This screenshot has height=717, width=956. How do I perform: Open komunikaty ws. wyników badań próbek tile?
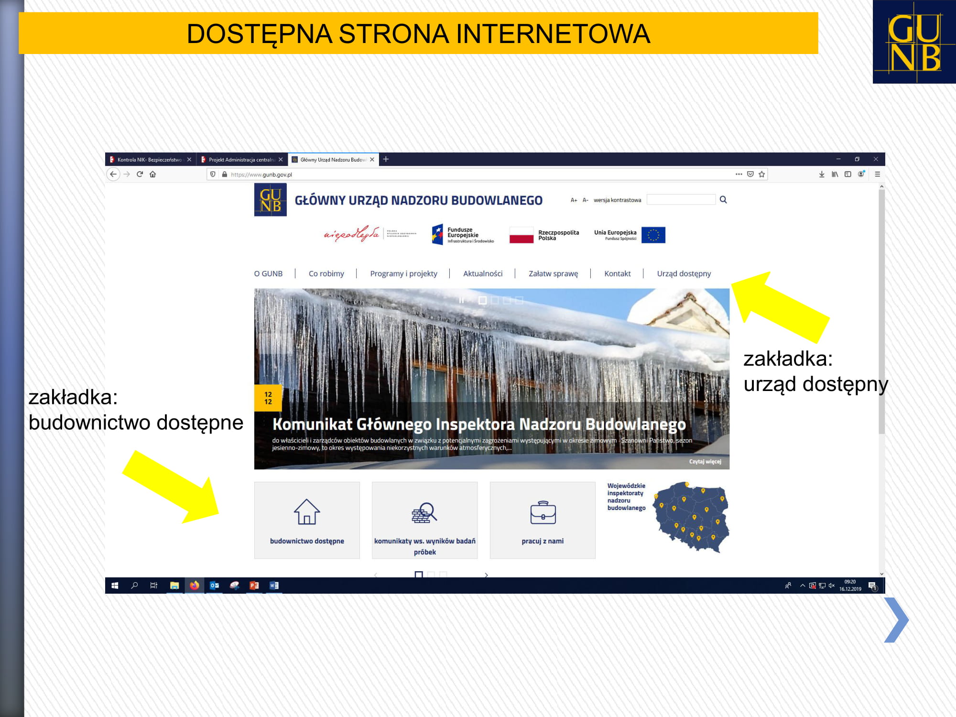coord(425,520)
